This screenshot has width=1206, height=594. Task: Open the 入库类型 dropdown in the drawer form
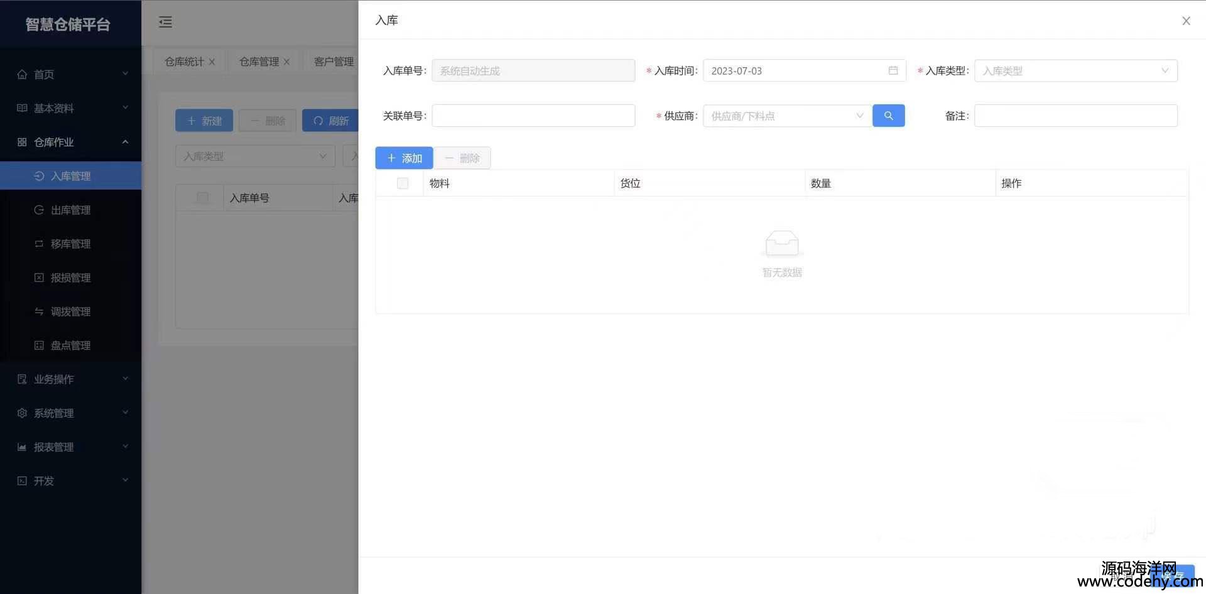click(x=1075, y=70)
